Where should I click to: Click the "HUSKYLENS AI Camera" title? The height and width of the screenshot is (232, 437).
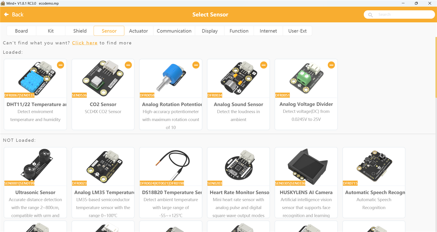tap(306, 192)
